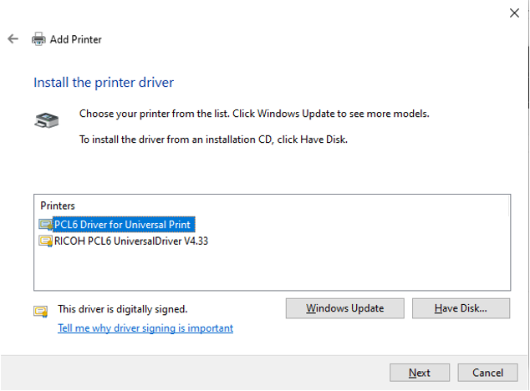Close the Add Printer dialog window
This screenshot has width=530, height=391.
coord(513,13)
